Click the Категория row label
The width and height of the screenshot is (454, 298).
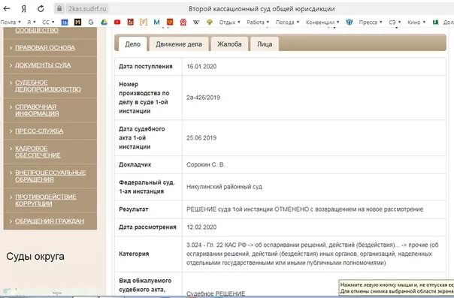point(134,254)
